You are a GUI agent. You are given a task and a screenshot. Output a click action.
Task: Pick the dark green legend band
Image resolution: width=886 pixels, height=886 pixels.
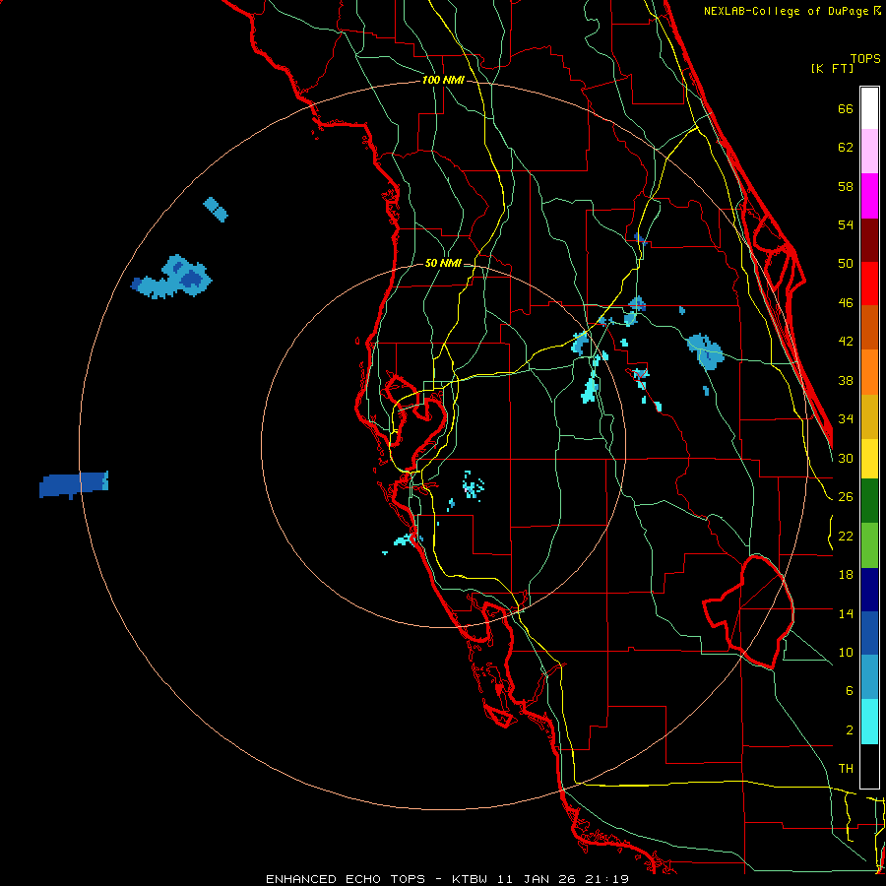point(869,501)
